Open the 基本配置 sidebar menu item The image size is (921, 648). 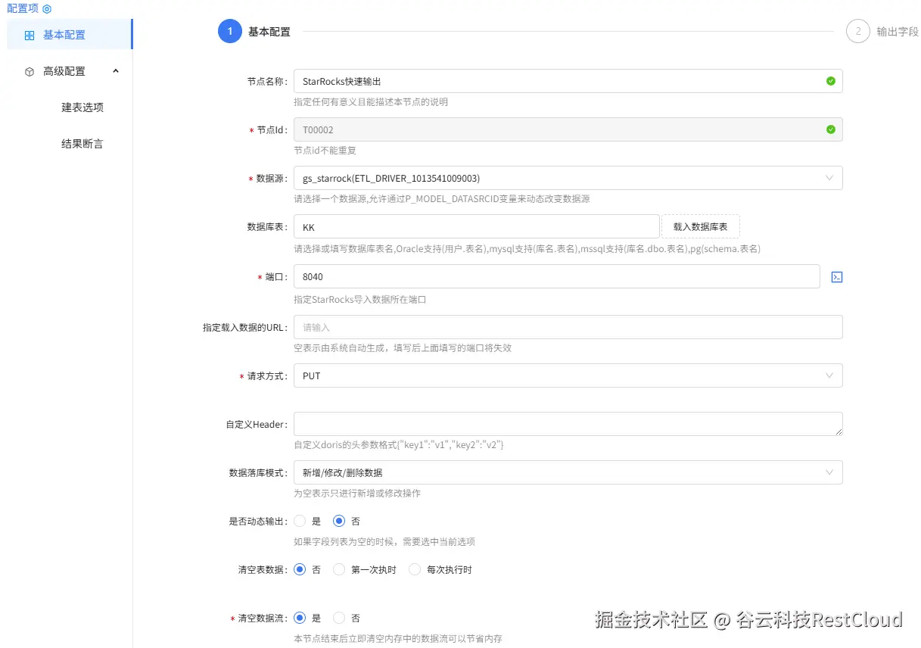[x=69, y=35]
